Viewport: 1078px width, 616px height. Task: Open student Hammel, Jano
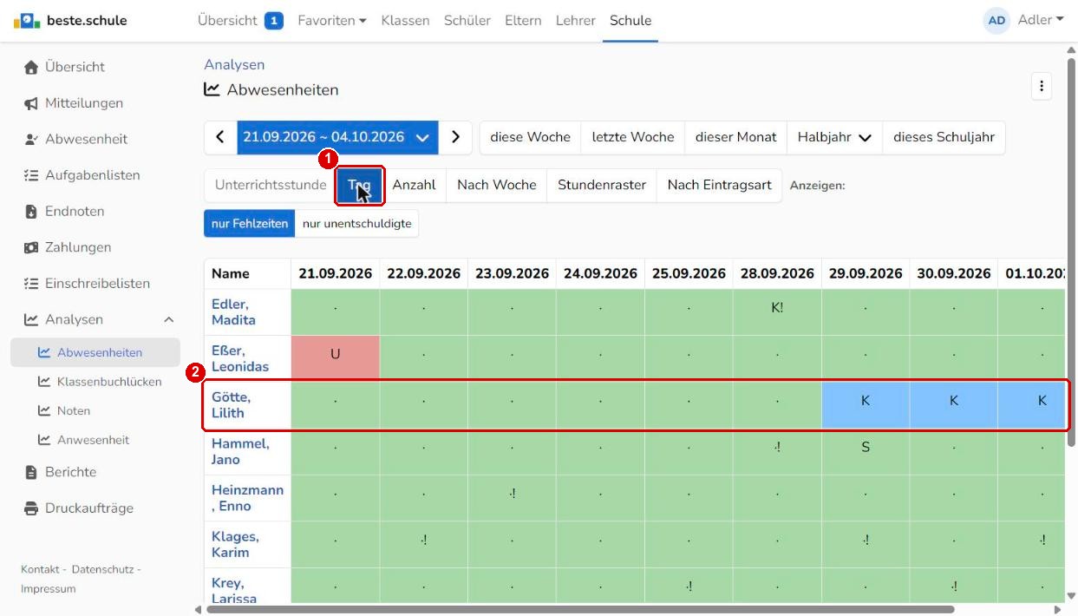click(240, 451)
